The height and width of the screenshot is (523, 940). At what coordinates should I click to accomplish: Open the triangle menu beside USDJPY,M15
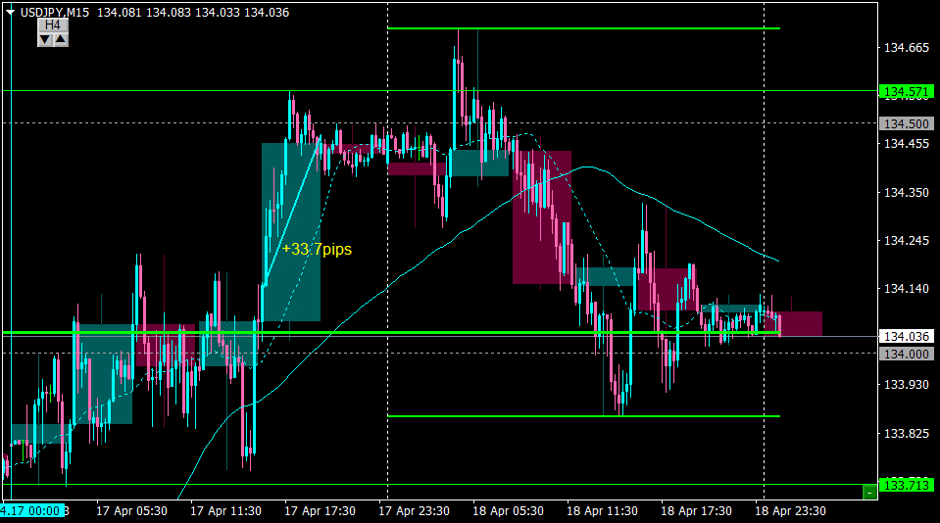point(10,12)
